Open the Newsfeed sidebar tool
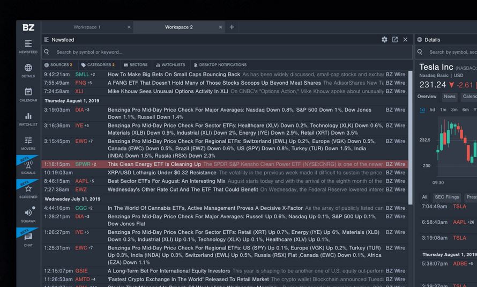Viewport: 477px width, 287px height. (x=28, y=47)
